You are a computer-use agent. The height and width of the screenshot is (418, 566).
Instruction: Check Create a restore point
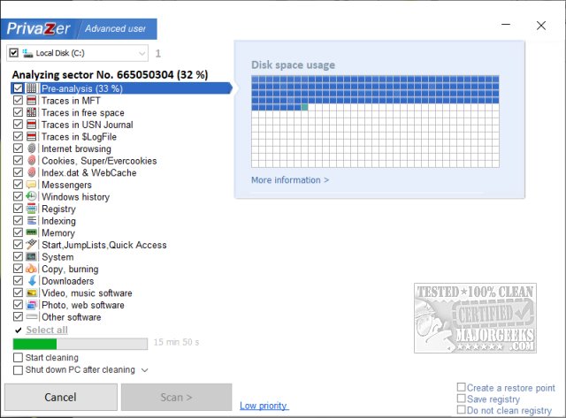461,387
